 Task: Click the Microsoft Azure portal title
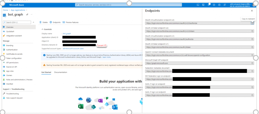coord(16,5)
